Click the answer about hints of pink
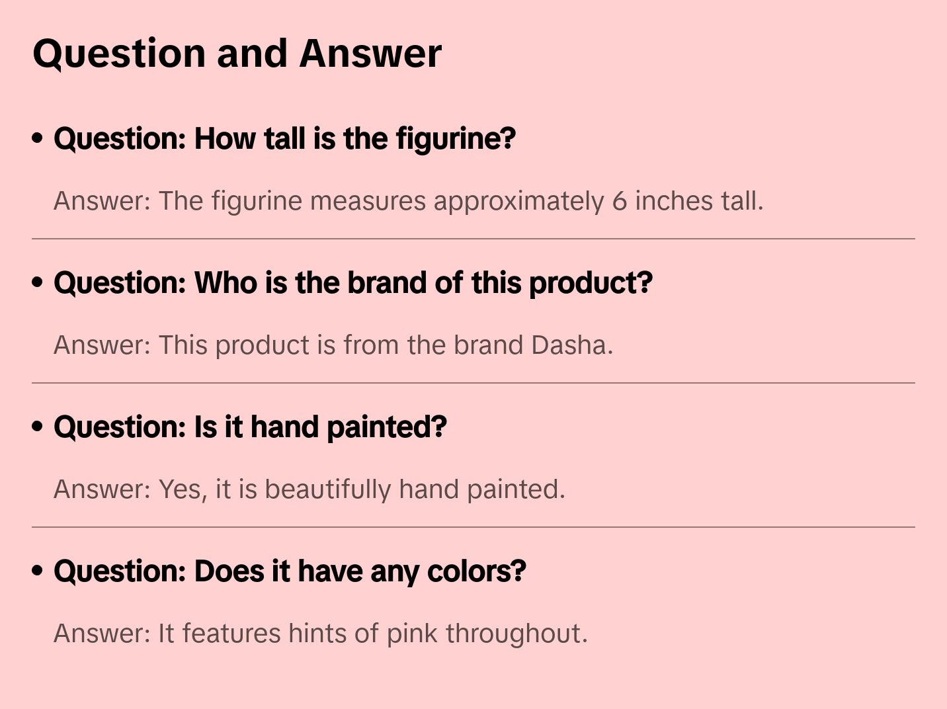 click(x=320, y=634)
